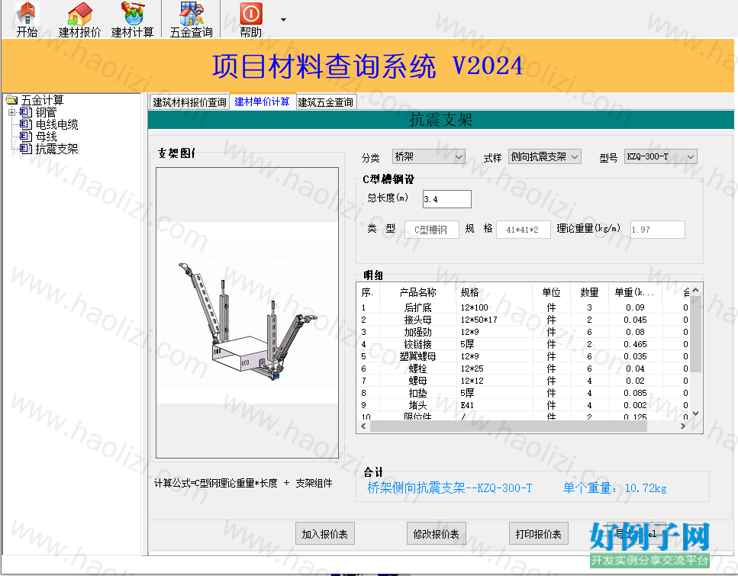Switch to the 建材单价计算 tab
Screen dimensions: 738x576
(x=263, y=101)
